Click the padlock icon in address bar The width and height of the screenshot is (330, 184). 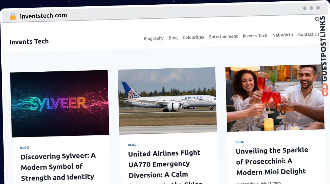pyautogui.click(x=13, y=16)
